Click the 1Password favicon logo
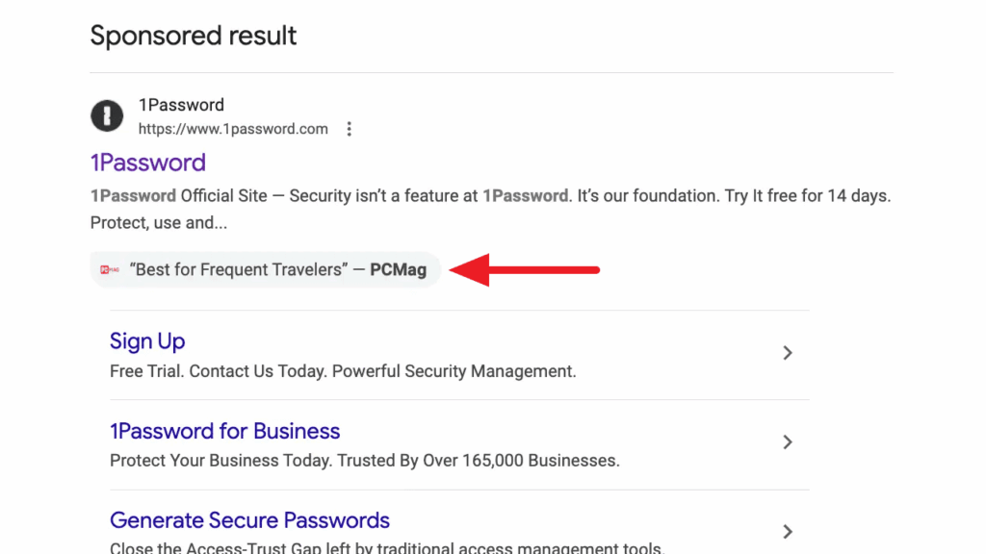 point(106,115)
